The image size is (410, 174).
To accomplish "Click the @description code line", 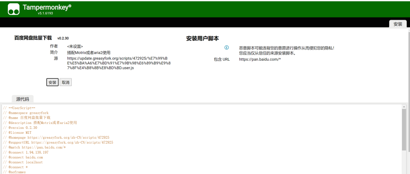I will click(40, 123).
